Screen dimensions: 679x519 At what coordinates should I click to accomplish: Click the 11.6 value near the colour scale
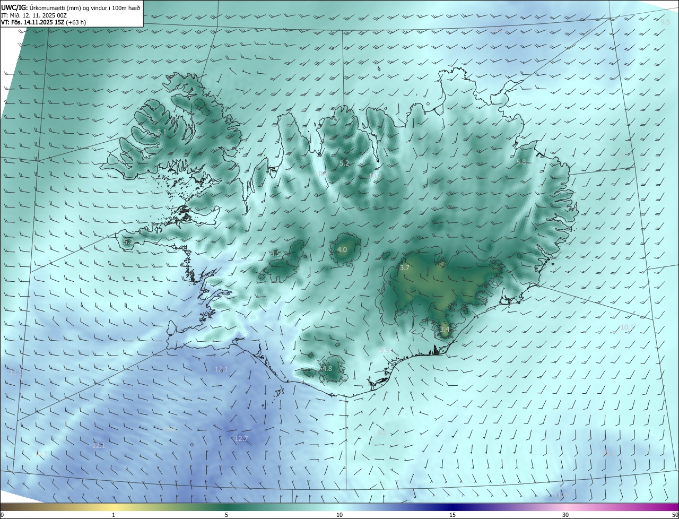pyautogui.click(x=560, y=495)
